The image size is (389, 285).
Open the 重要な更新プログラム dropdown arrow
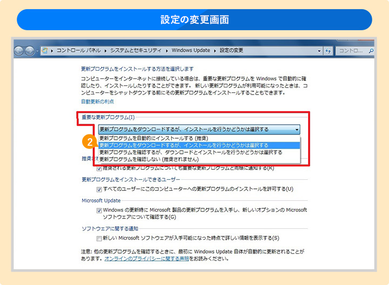tap(297, 130)
